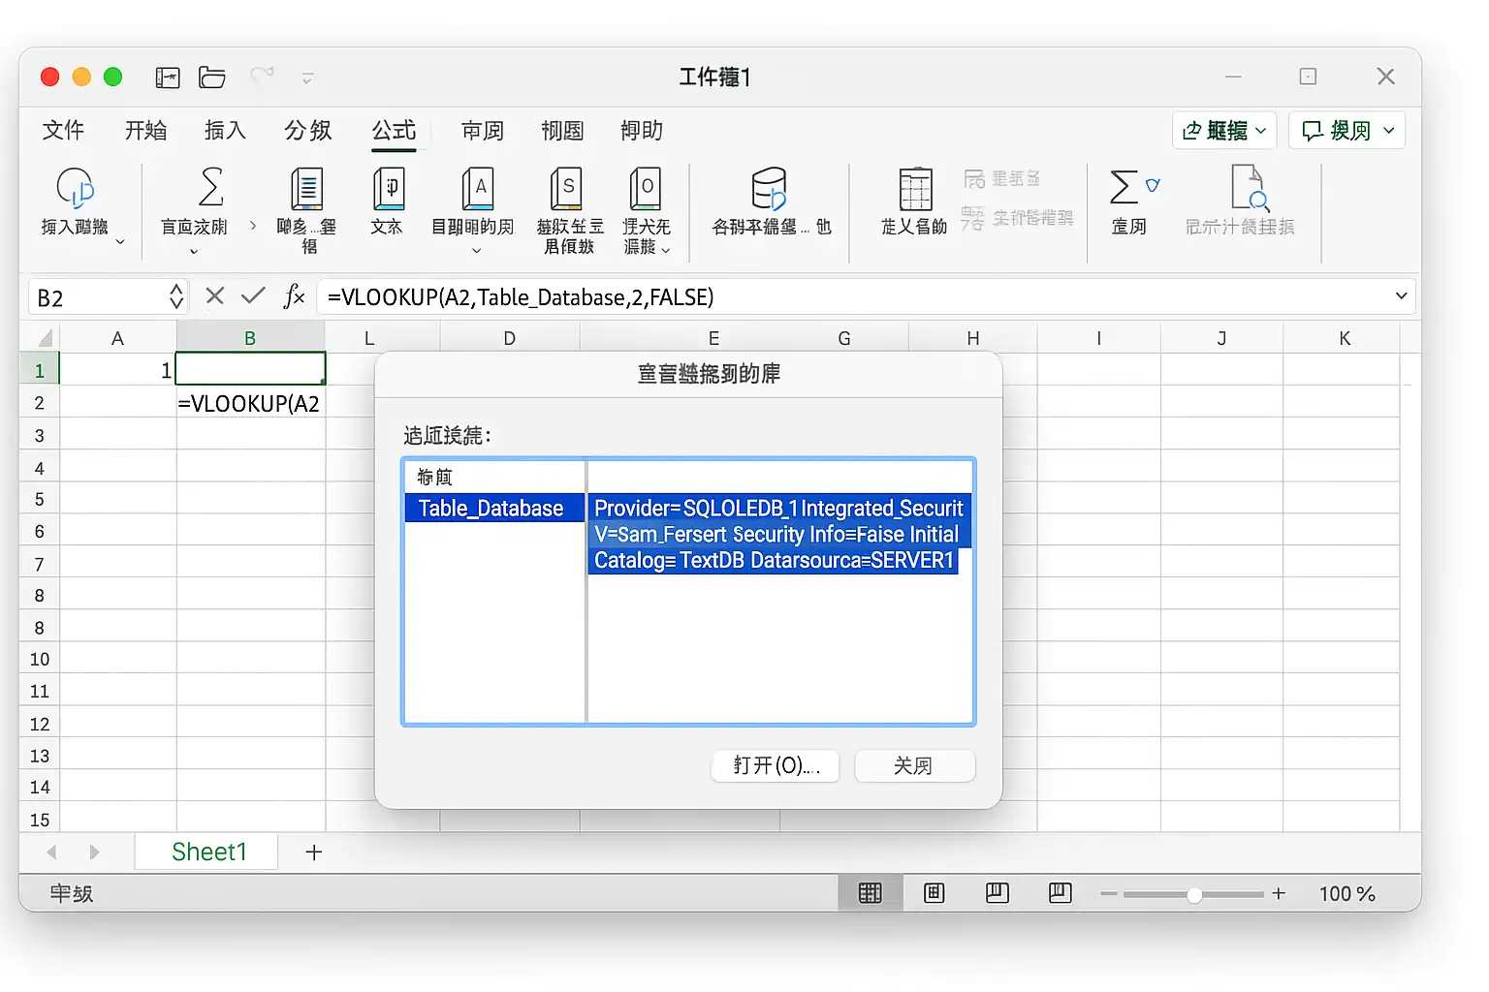
Task: Open the comments dropdown in top right
Action: (1346, 131)
